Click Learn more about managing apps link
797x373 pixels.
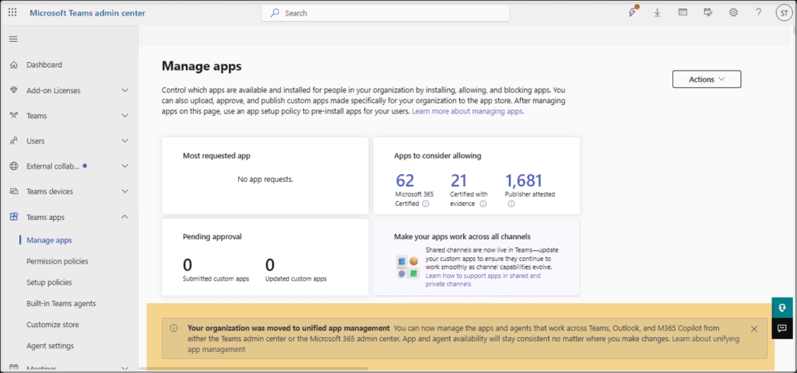click(x=468, y=111)
